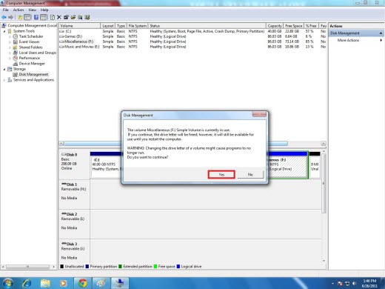Confirm with Yes in the dialog
The height and width of the screenshot is (289, 385).
(221, 175)
